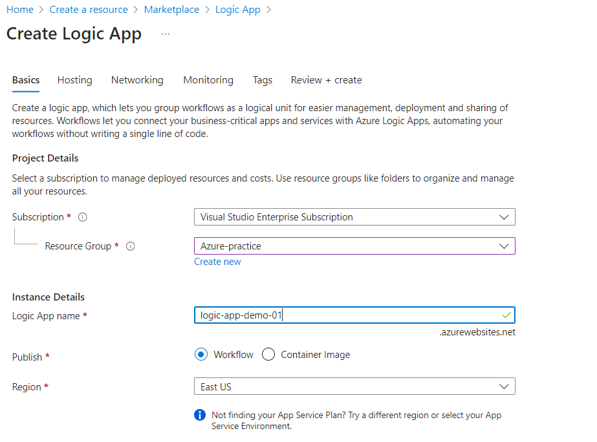
Task: Select the Container Image publish option
Action: [268, 355]
